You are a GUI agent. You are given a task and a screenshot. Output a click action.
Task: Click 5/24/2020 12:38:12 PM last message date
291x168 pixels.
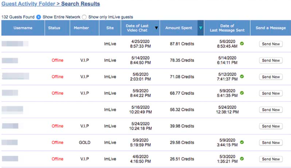[227, 109]
